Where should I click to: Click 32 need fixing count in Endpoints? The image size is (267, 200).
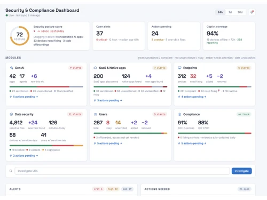pos(193,76)
